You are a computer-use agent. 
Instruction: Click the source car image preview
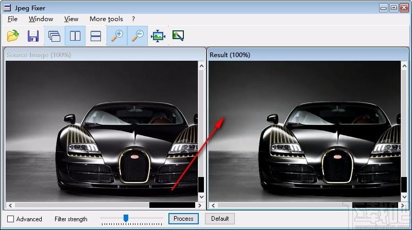click(x=101, y=131)
